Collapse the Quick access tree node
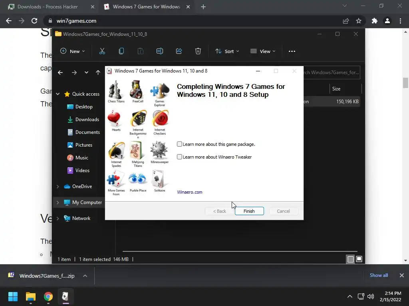 click(58, 94)
